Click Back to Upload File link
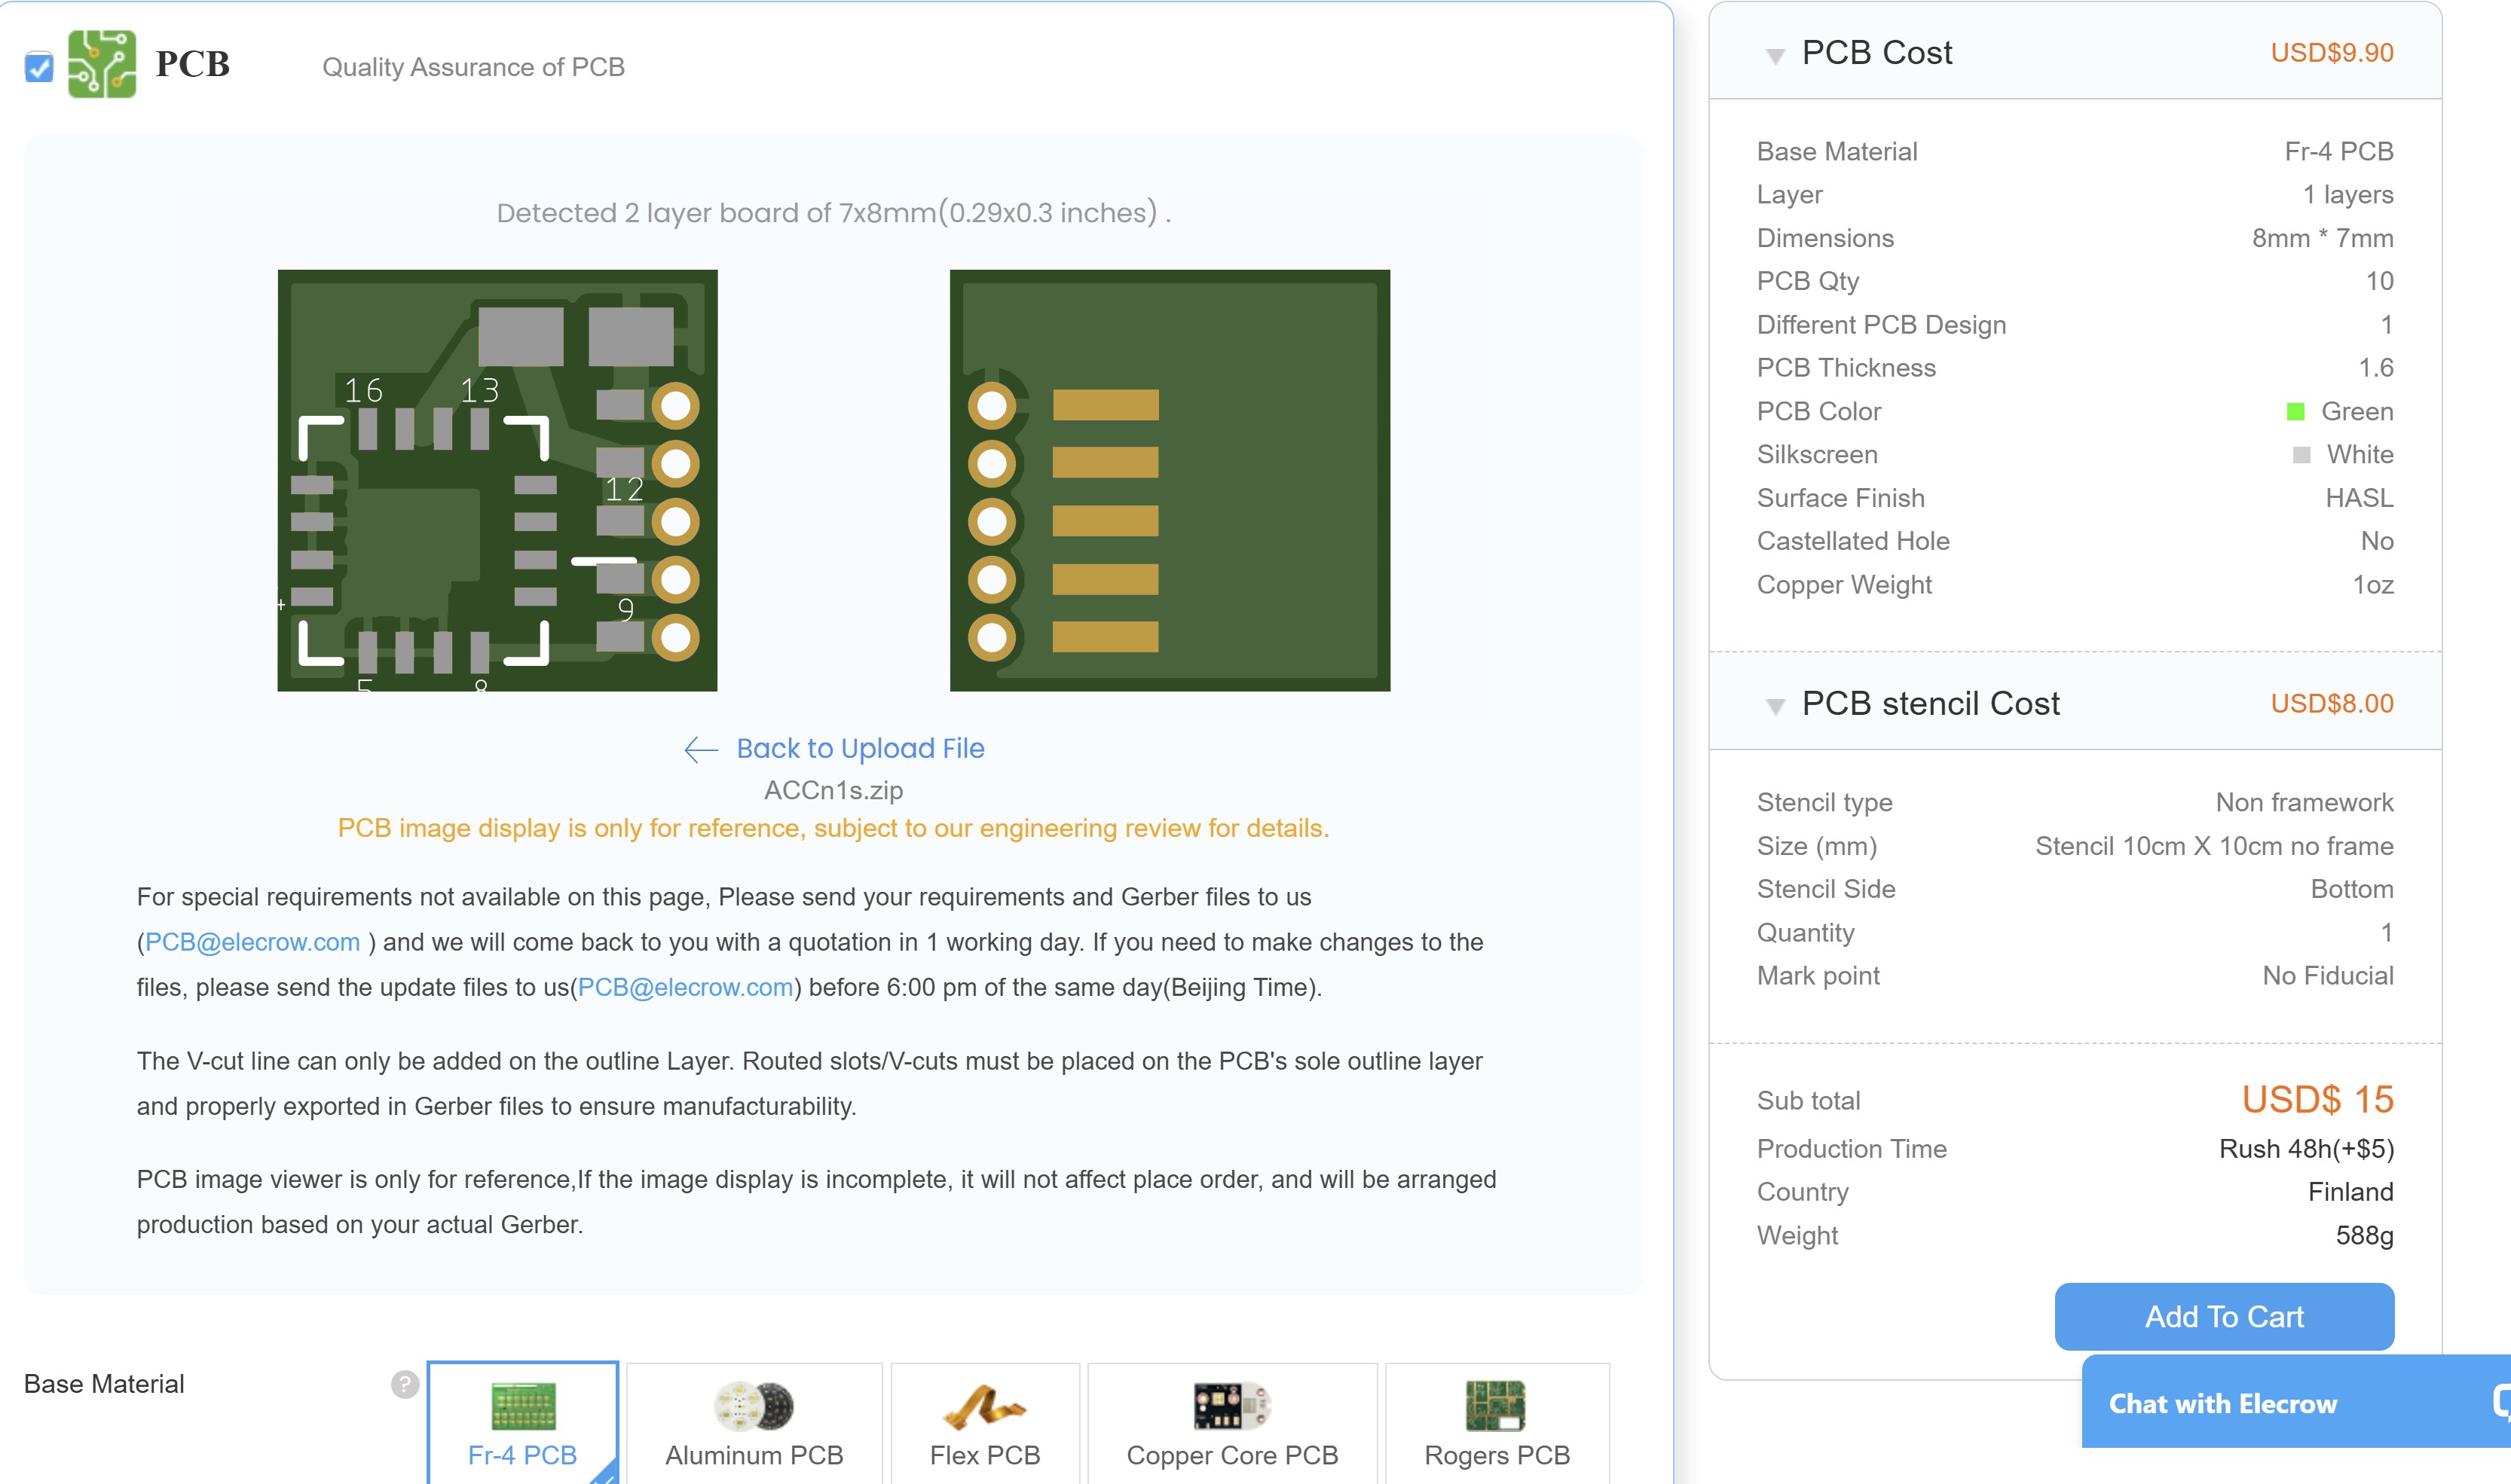The height and width of the screenshot is (1484, 2511). pyautogui.click(x=859, y=748)
